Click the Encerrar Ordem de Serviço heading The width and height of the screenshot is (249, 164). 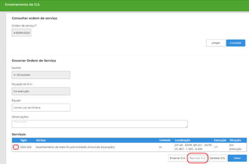(x=34, y=61)
